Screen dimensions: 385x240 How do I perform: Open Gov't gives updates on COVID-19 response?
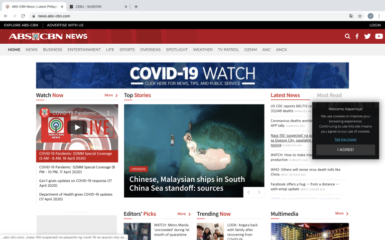[x=75, y=183]
